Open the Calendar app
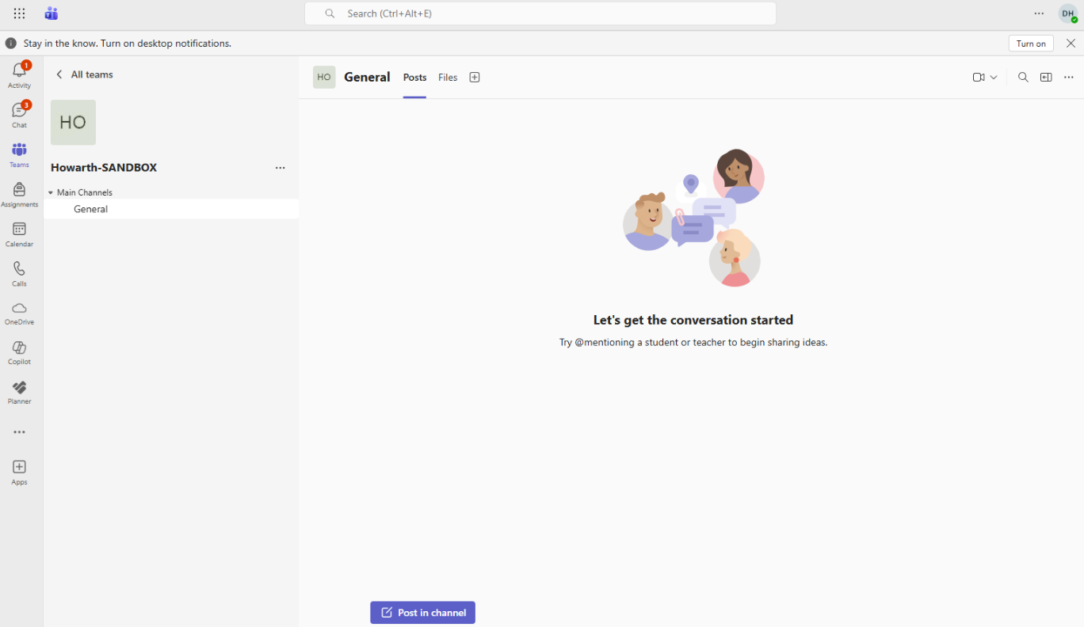Image resolution: width=1084 pixels, height=627 pixels. [x=19, y=234]
